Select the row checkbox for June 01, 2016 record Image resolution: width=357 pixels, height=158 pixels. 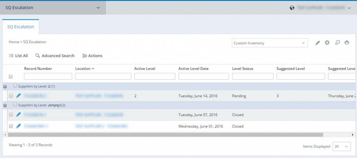(11, 126)
